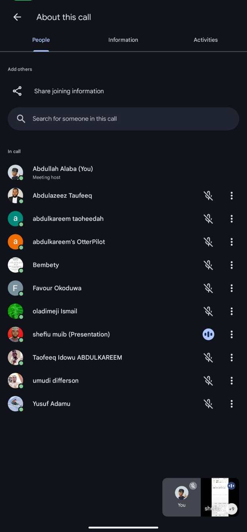Toggle the mic icon for oladimeji Ismail
The width and height of the screenshot is (247, 532).
point(209,311)
